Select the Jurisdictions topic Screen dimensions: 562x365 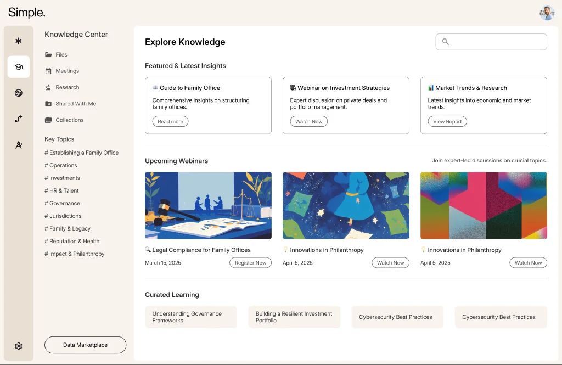pos(63,216)
